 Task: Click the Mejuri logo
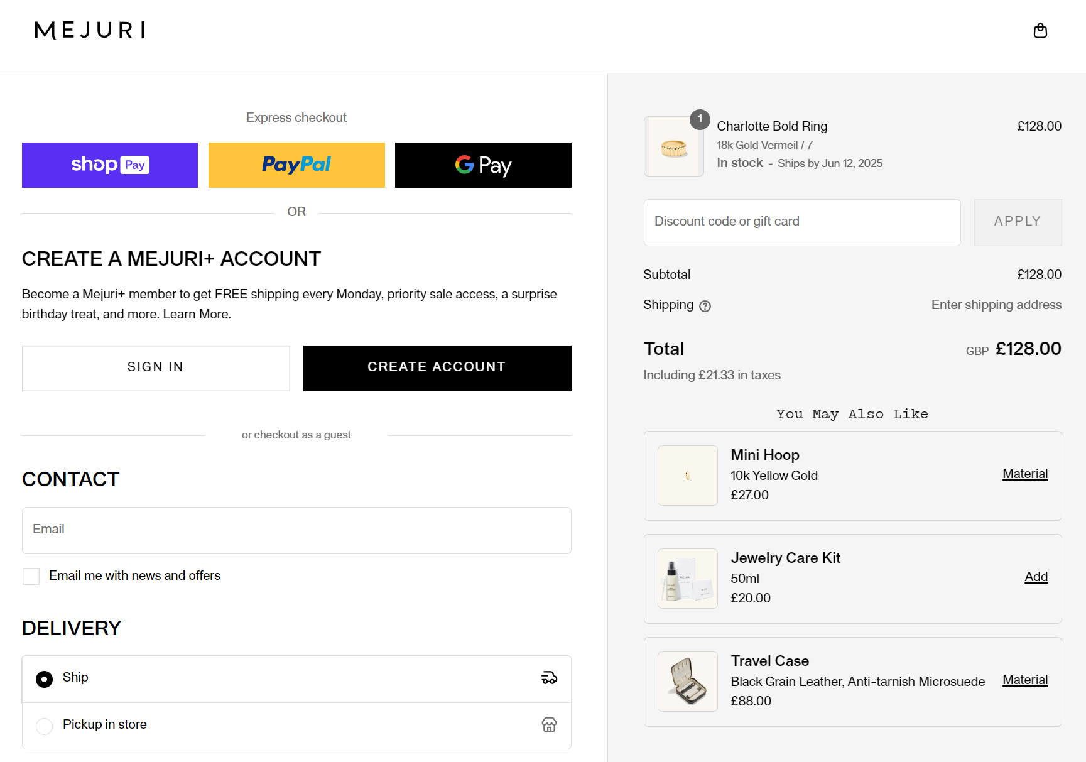tap(90, 30)
